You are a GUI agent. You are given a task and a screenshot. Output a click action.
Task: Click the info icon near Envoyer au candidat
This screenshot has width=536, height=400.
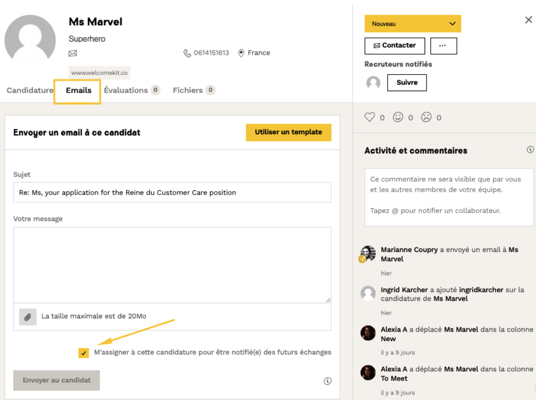coord(327,381)
